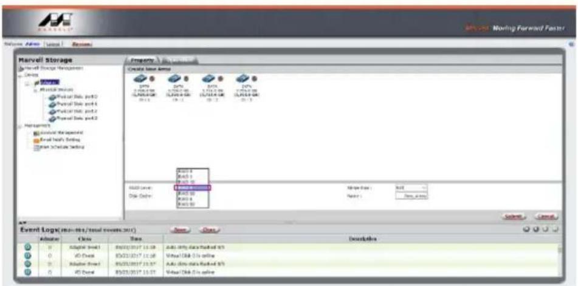This screenshot has width=578, height=286.
Task: Choose RAID 1 in the RAID level list
Action: tap(193, 177)
